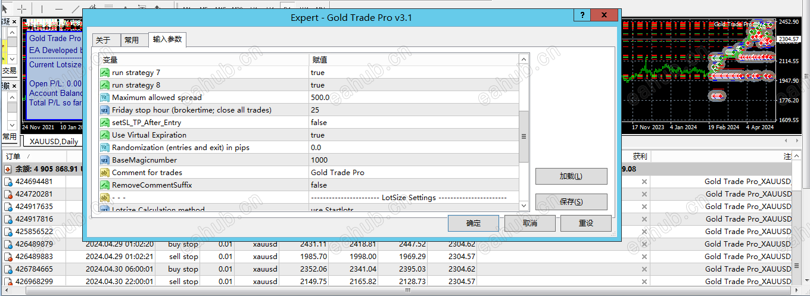Click the parameter list scroll up arrow
Viewport: 810px width, 296px height.
(524, 59)
